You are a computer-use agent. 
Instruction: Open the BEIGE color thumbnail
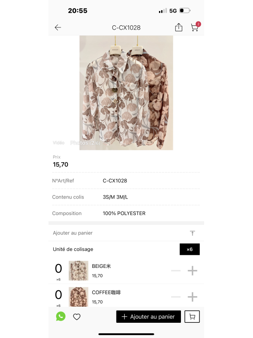[x=78, y=270]
